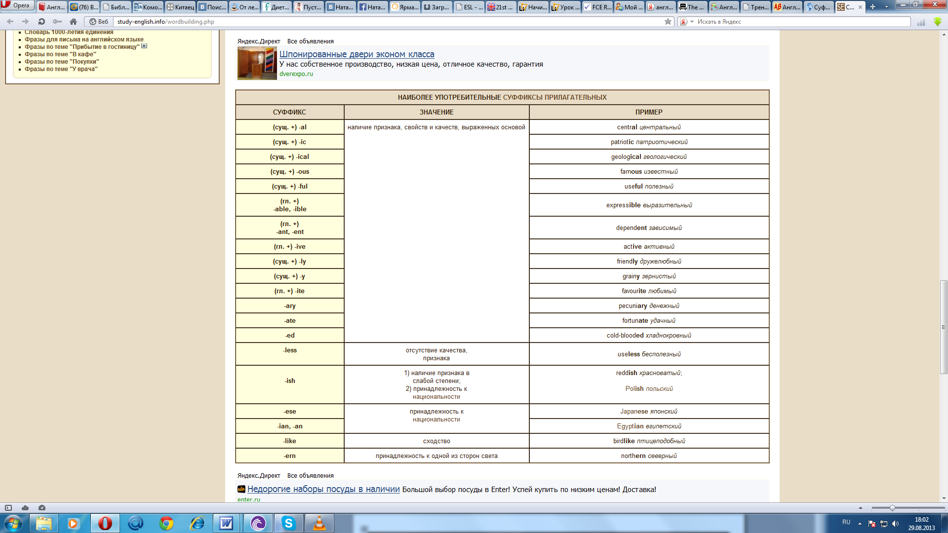Switch to the "Китаец" tab
Image resolution: width=948 pixels, height=533 pixels.
point(180,7)
